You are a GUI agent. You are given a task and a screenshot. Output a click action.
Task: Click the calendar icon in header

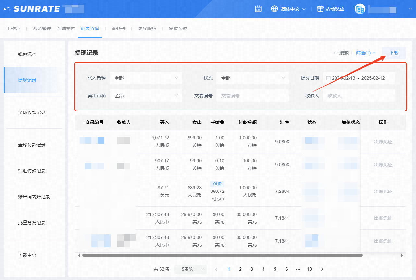point(258,9)
